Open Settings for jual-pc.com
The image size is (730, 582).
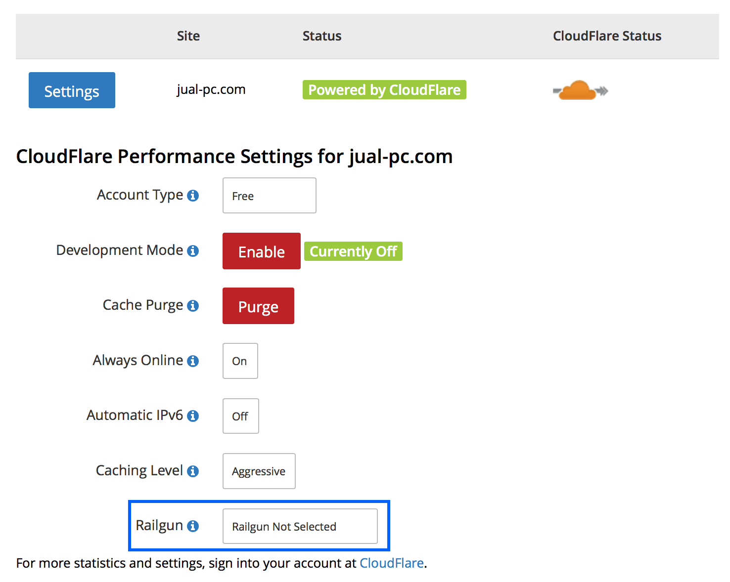point(71,90)
